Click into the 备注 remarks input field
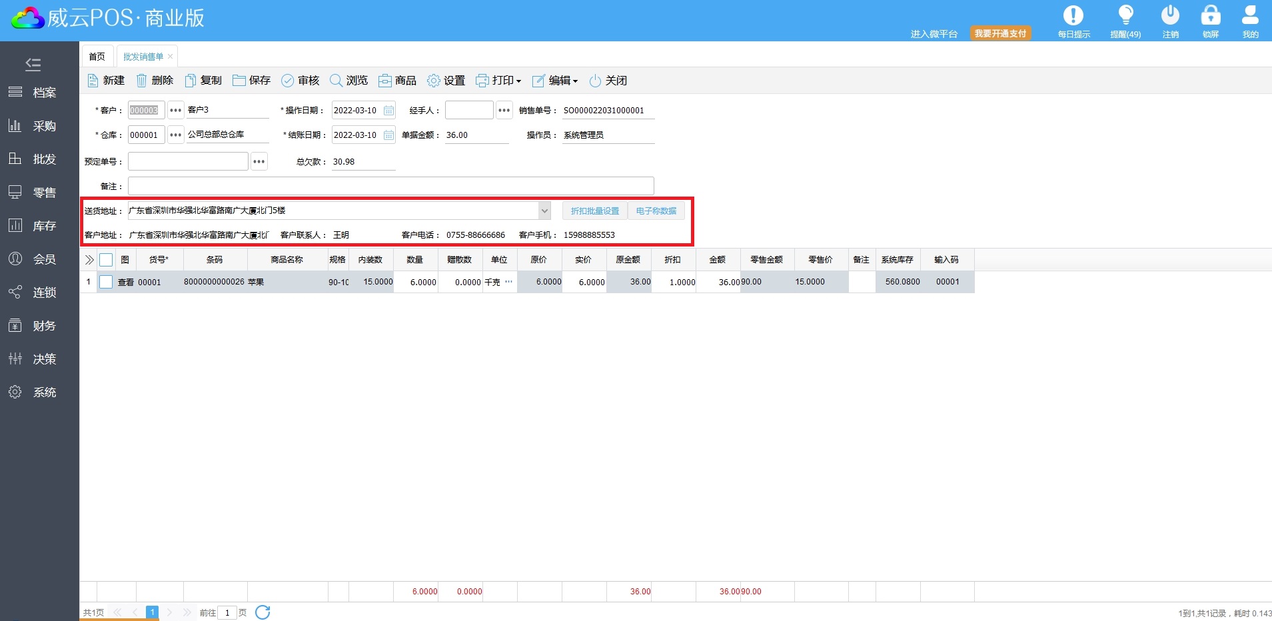Screen dimensions: 1272x621 390,186
